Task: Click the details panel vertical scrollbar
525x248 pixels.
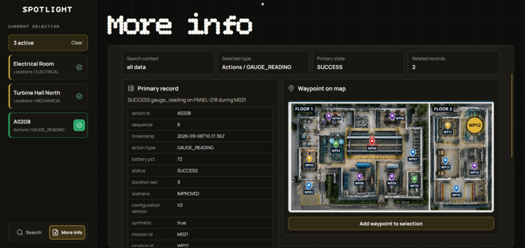Action: tap(511, 115)
